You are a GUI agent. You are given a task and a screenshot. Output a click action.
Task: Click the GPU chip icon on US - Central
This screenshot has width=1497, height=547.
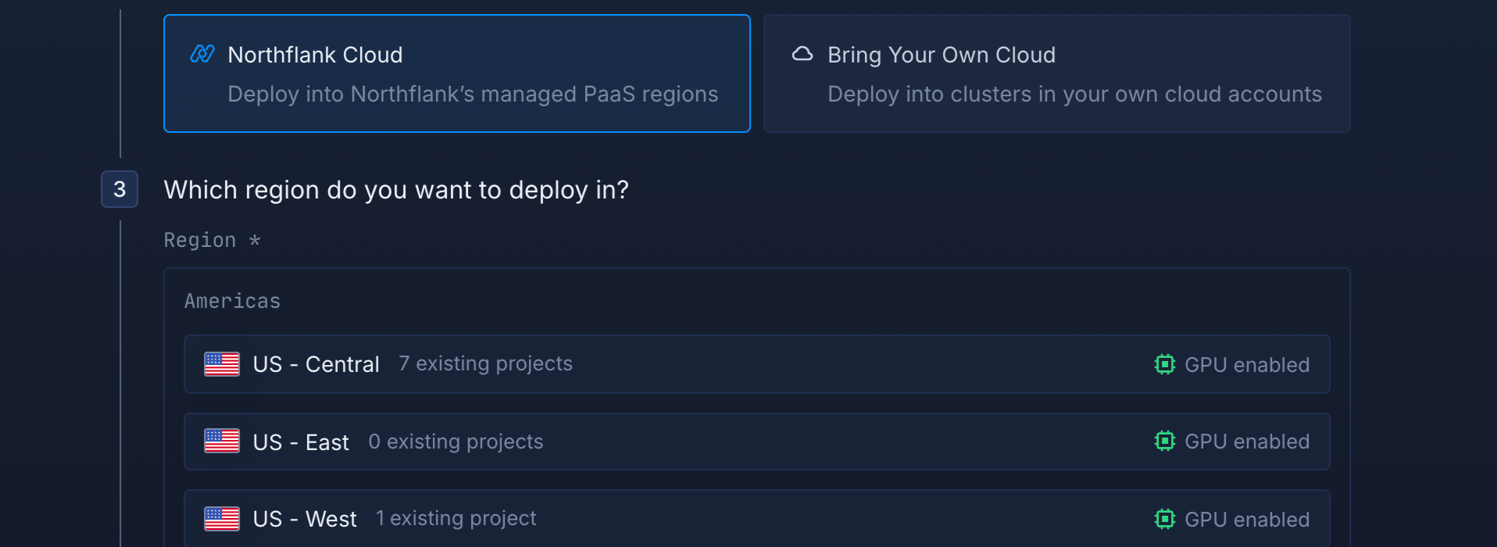point(1164,364)
